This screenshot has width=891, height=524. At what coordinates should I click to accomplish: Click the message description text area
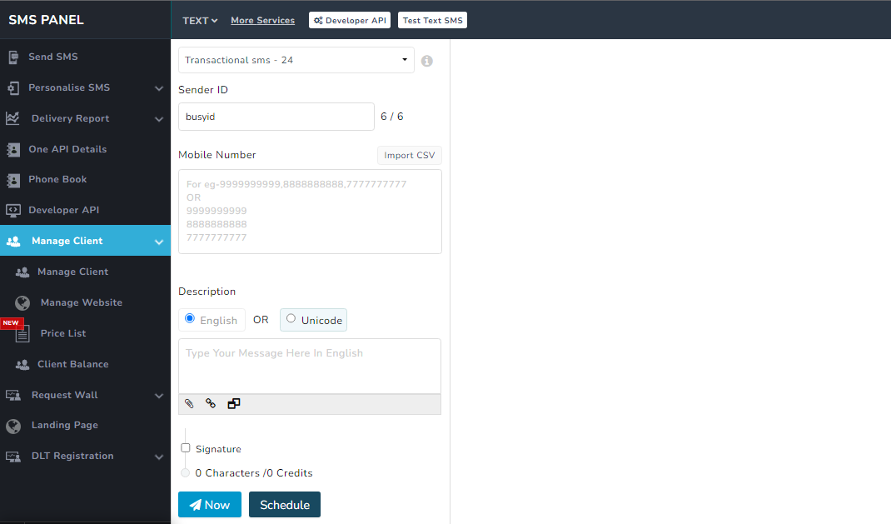click(310, 366)
